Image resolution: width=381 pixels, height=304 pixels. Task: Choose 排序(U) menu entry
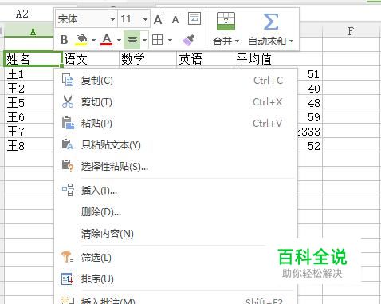175,279
